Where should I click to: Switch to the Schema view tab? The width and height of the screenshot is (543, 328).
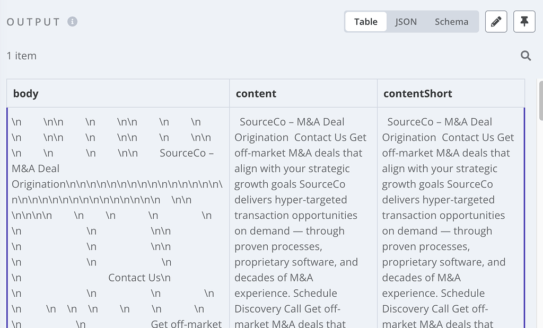pyautogui.click(x=451, y=22)
